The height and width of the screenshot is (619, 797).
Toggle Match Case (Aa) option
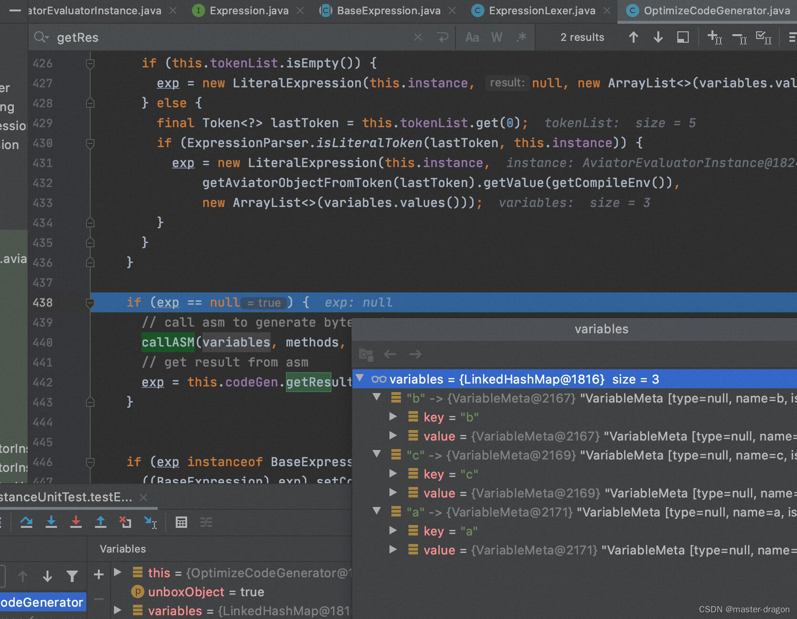coord(472,37)
